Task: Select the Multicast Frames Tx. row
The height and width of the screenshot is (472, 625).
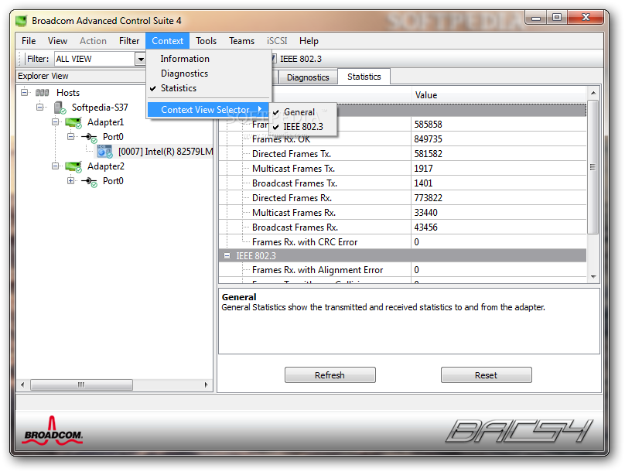Action: [402, 169]
